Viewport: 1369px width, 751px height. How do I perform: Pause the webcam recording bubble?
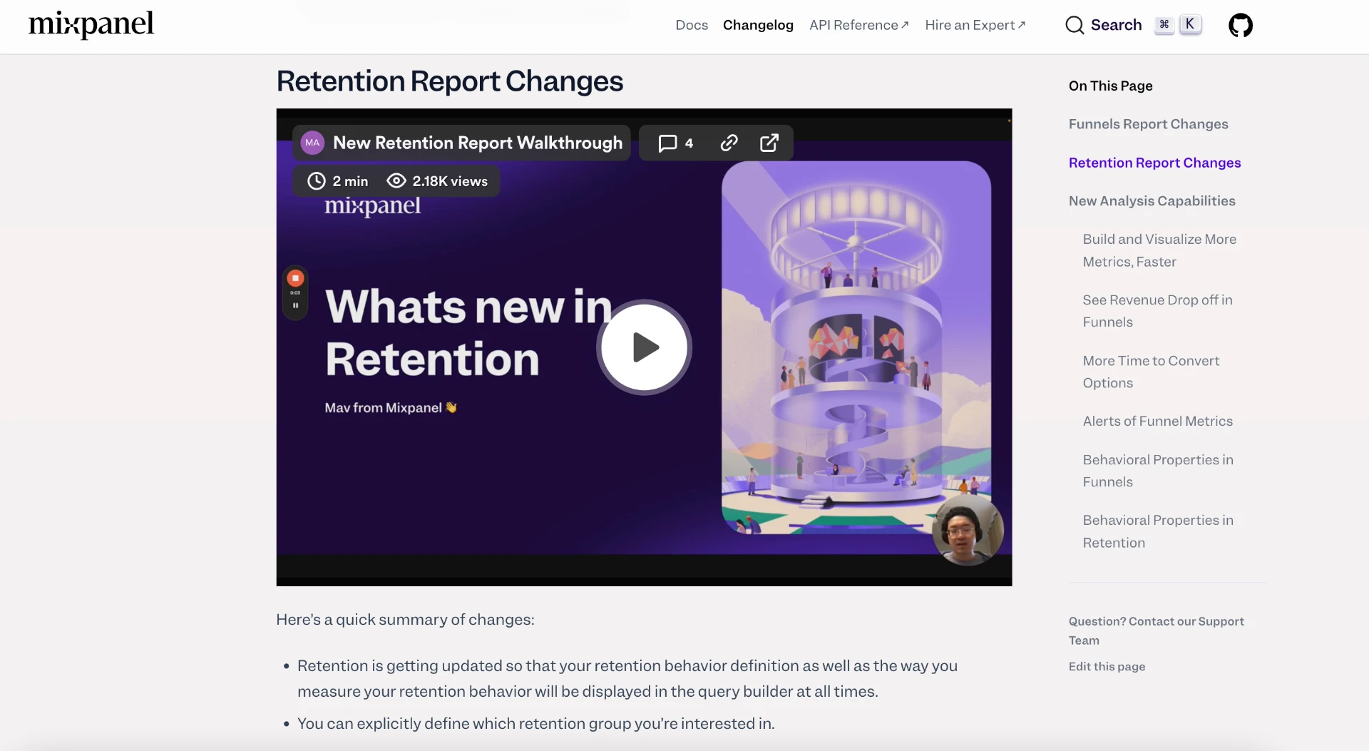pyautogui.click(x=294, y=305)
